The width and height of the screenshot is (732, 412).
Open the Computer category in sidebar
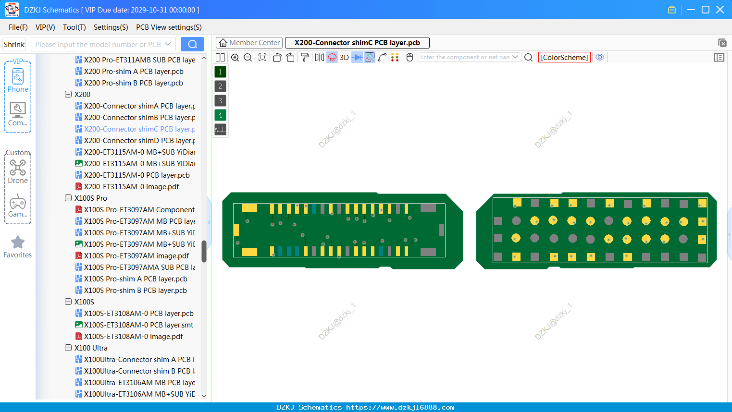click(18, 114)
